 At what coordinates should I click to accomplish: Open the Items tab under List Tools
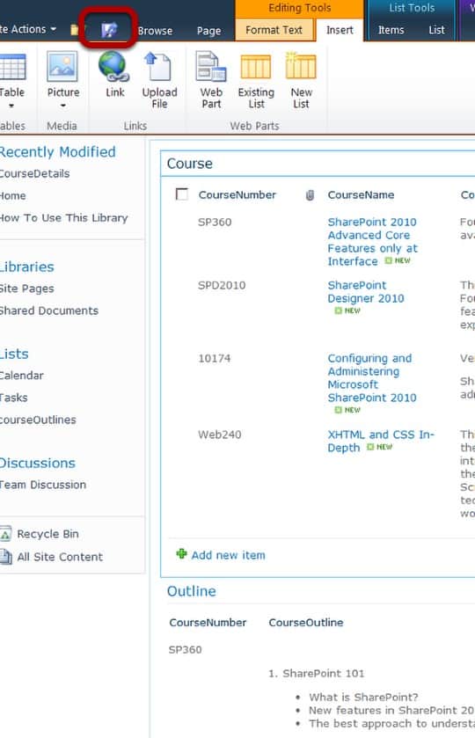coord(391,30)
